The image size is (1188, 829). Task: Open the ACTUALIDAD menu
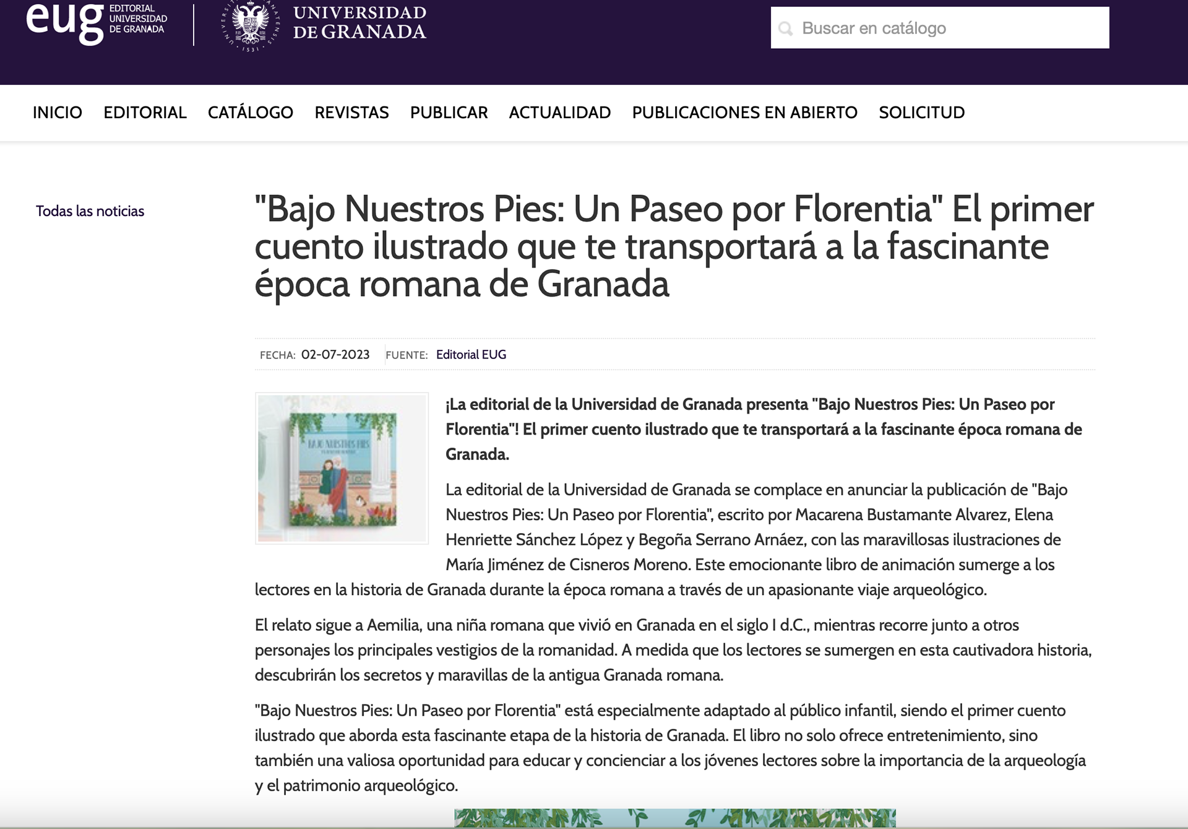(560, 113)
